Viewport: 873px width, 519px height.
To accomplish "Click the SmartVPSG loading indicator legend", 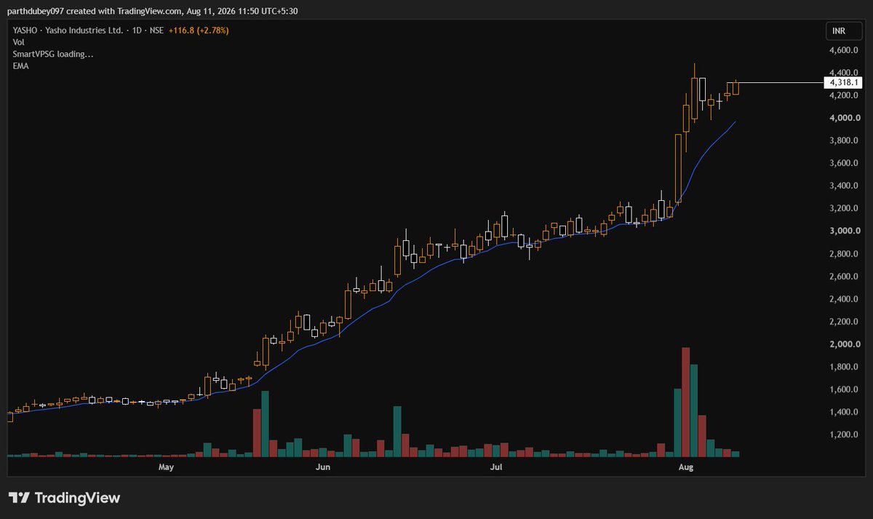I will 53,55.
